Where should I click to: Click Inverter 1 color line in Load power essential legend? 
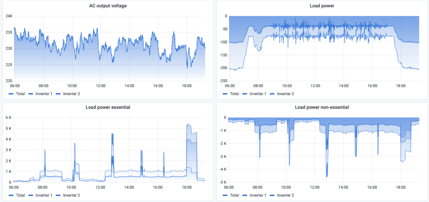coord(31,195)
